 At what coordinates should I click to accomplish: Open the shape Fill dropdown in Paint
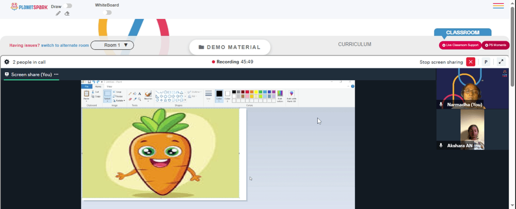pyautogui.click(x=193, y=96)
